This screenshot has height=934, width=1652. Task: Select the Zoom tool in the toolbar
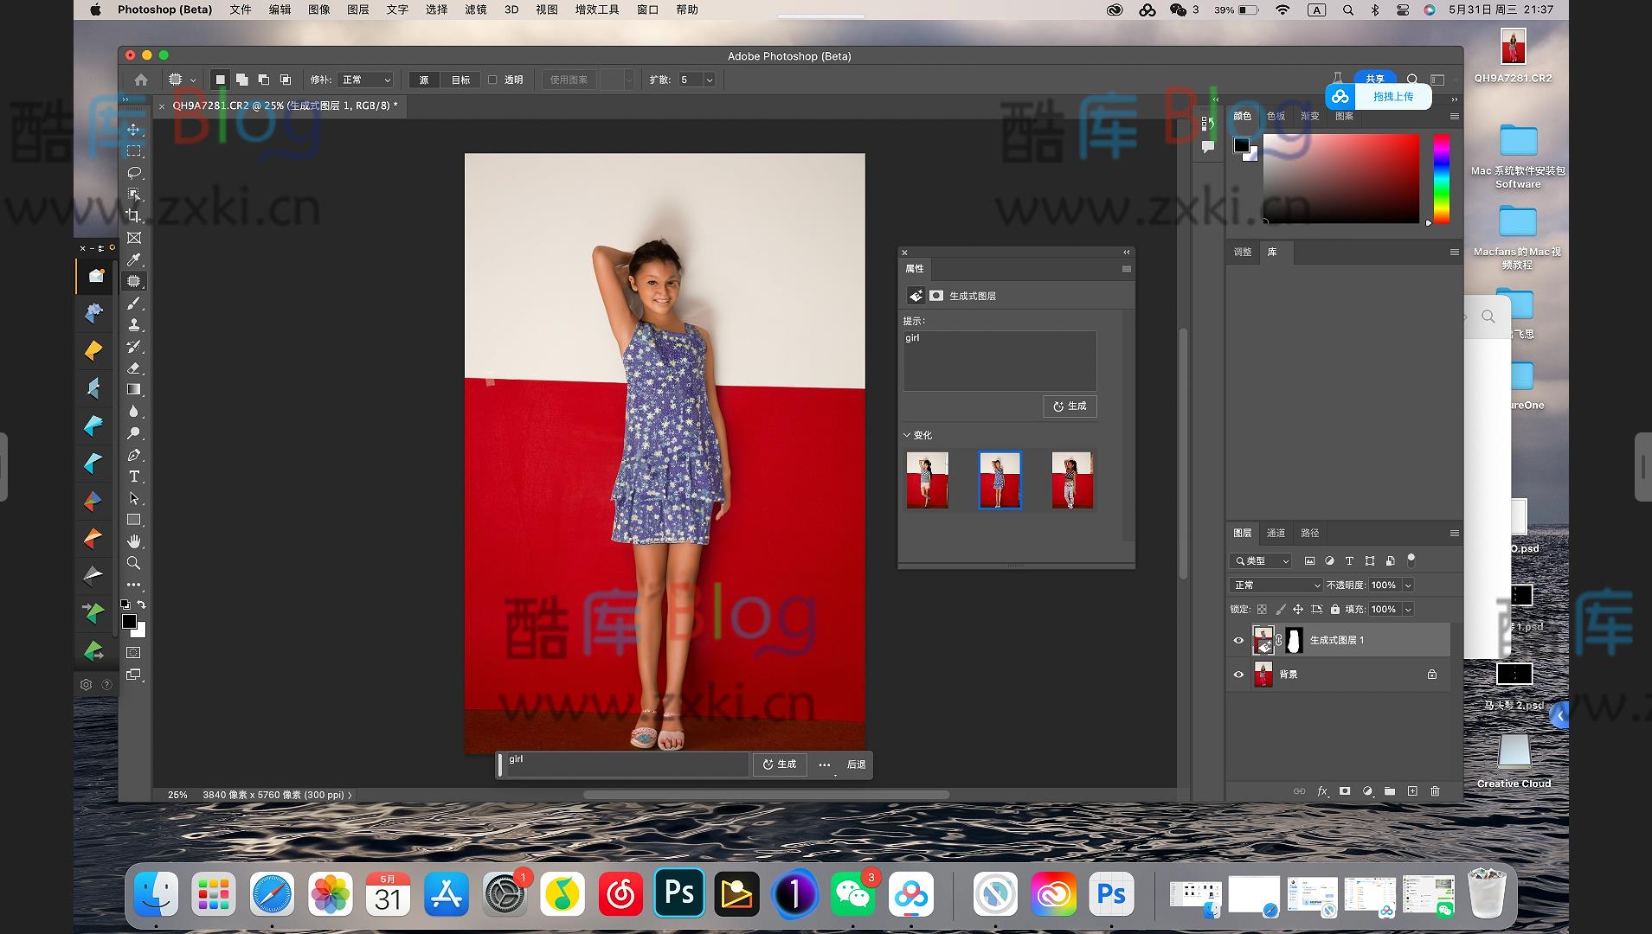point(134,563)
